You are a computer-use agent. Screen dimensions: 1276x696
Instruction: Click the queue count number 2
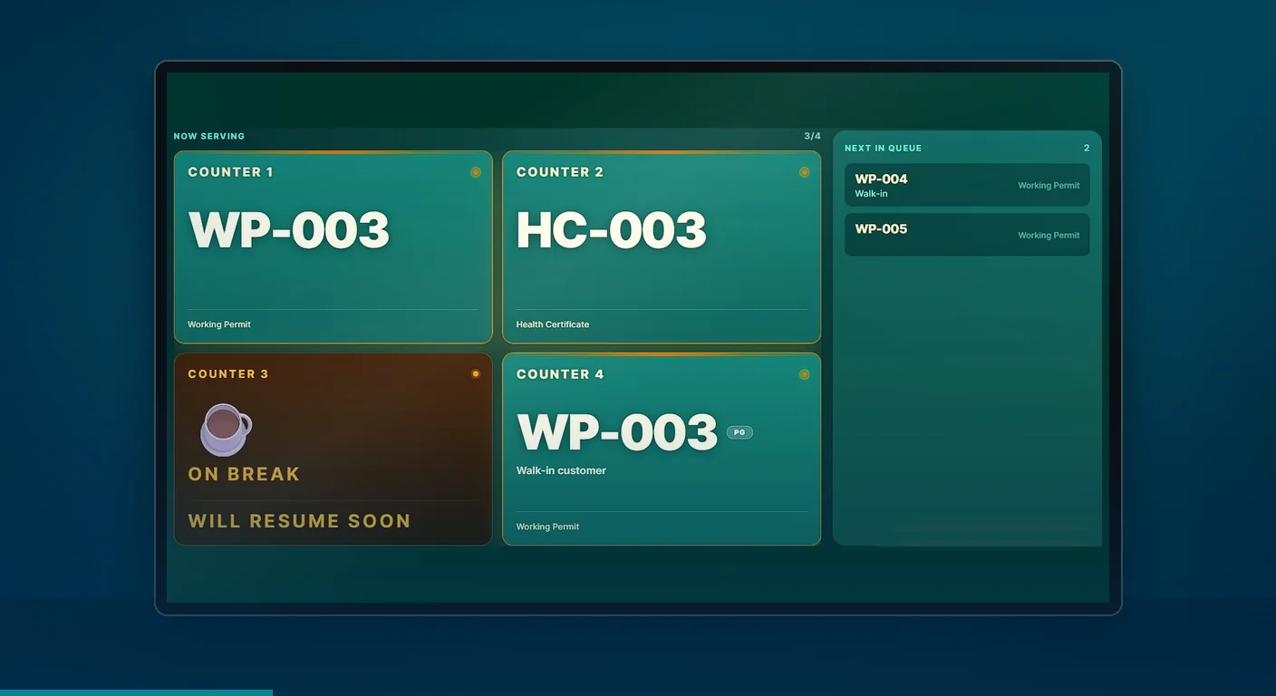tap(1087, 148)
